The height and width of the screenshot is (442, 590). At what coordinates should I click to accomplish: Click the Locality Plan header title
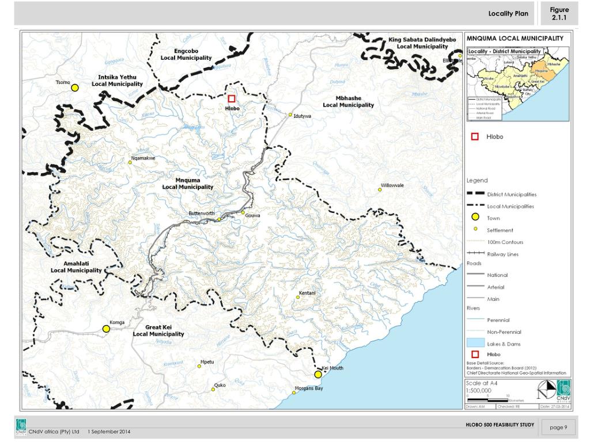pos(508,14)
